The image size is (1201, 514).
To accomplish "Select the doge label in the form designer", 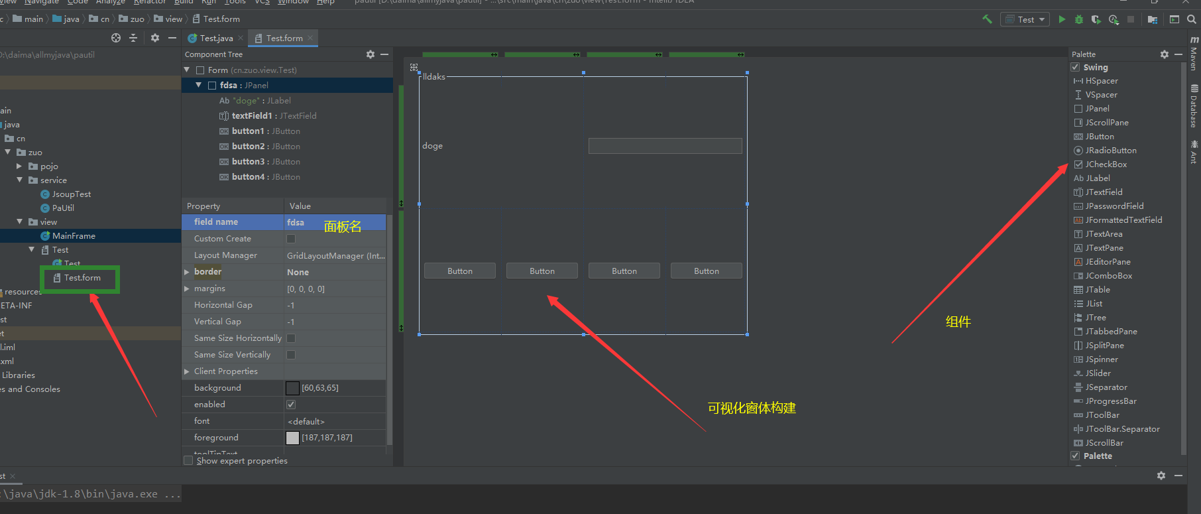I will click(432, 146).
